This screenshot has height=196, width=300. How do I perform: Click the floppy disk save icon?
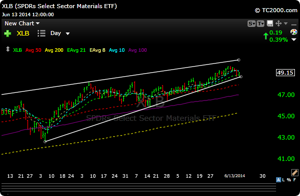270,23
